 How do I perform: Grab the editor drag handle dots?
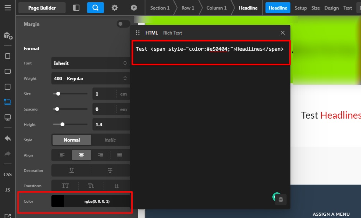pos(138,33)
